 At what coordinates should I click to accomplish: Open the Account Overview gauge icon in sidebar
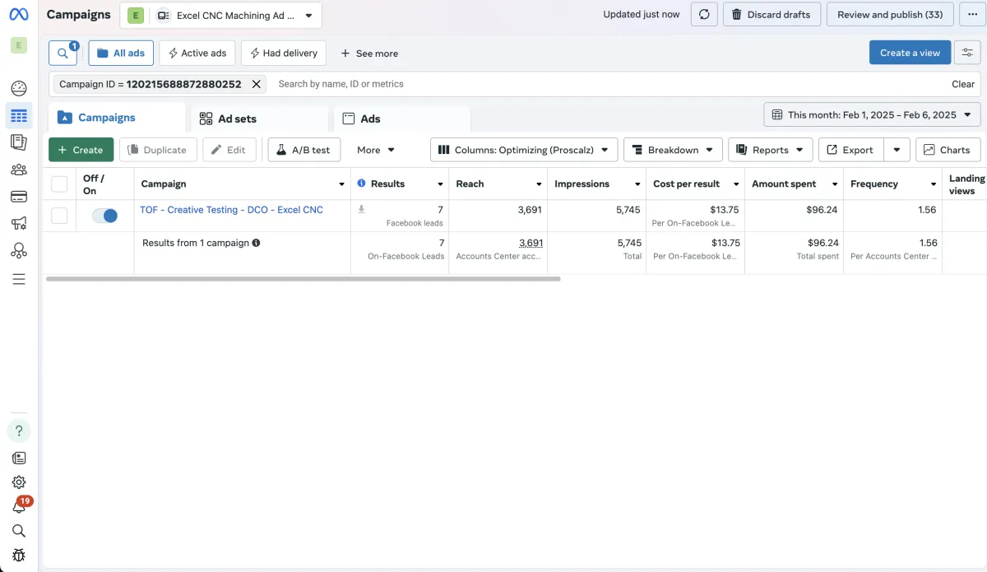coord(19,88)
